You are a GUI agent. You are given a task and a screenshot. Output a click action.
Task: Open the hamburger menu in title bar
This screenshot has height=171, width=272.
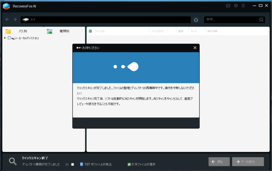click(x=243, y=6)
